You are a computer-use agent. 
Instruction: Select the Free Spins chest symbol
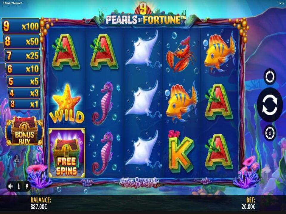67,153
